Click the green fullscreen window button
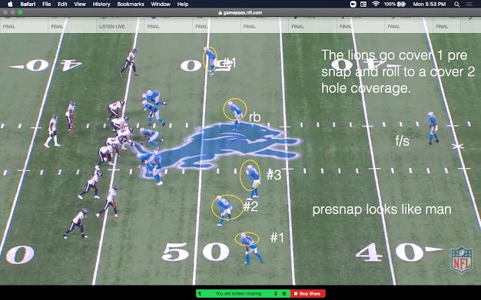 tap(20, 12)
